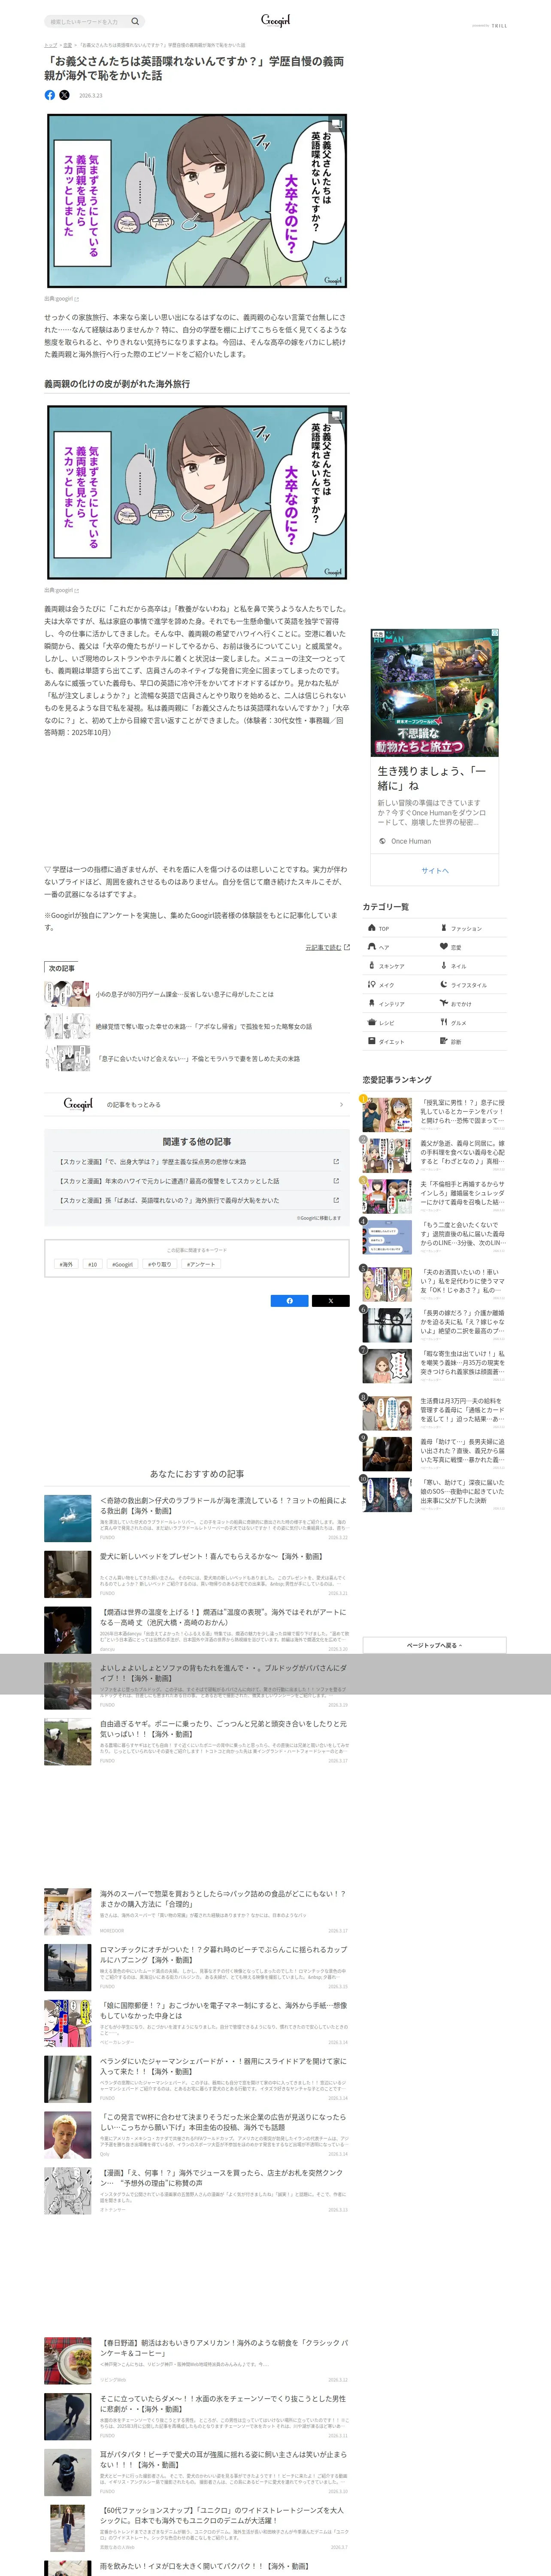Click the インテリア category icon

click(x=372, y=1003)
